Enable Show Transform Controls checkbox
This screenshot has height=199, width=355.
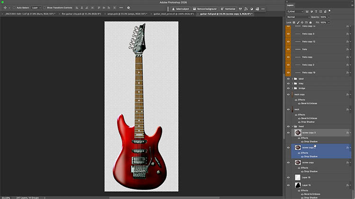pos(44,8)
